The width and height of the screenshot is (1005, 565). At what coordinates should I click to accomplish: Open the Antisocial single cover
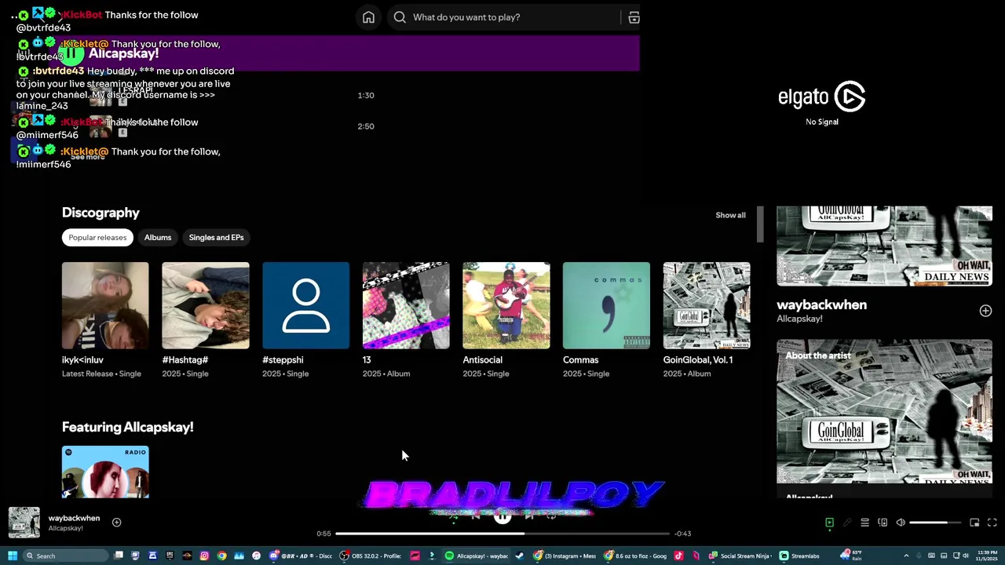506,305
